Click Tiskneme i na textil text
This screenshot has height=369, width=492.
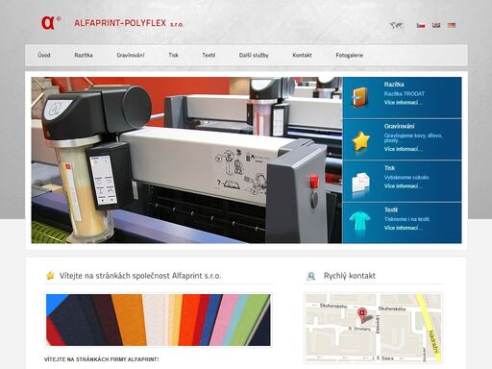(407, 219)
